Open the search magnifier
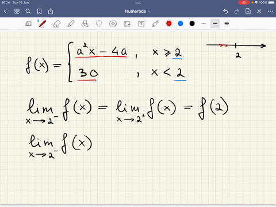The height and width of the screenshot is (207, 276). [x=28, y=11]
